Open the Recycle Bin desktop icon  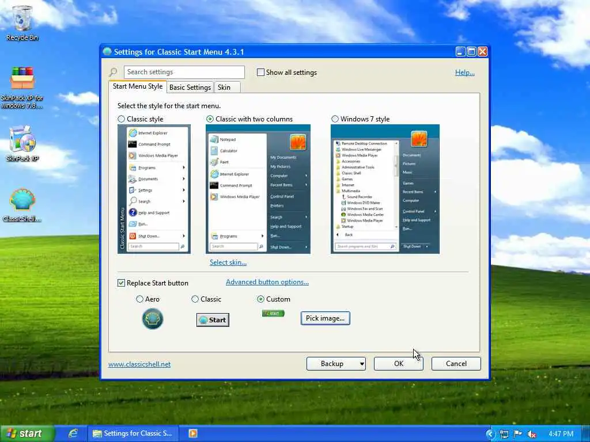click(x=22, y=22)
